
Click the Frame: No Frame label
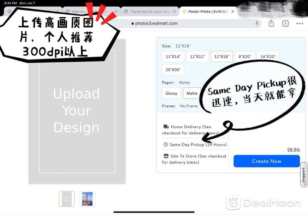pos(180,106)
